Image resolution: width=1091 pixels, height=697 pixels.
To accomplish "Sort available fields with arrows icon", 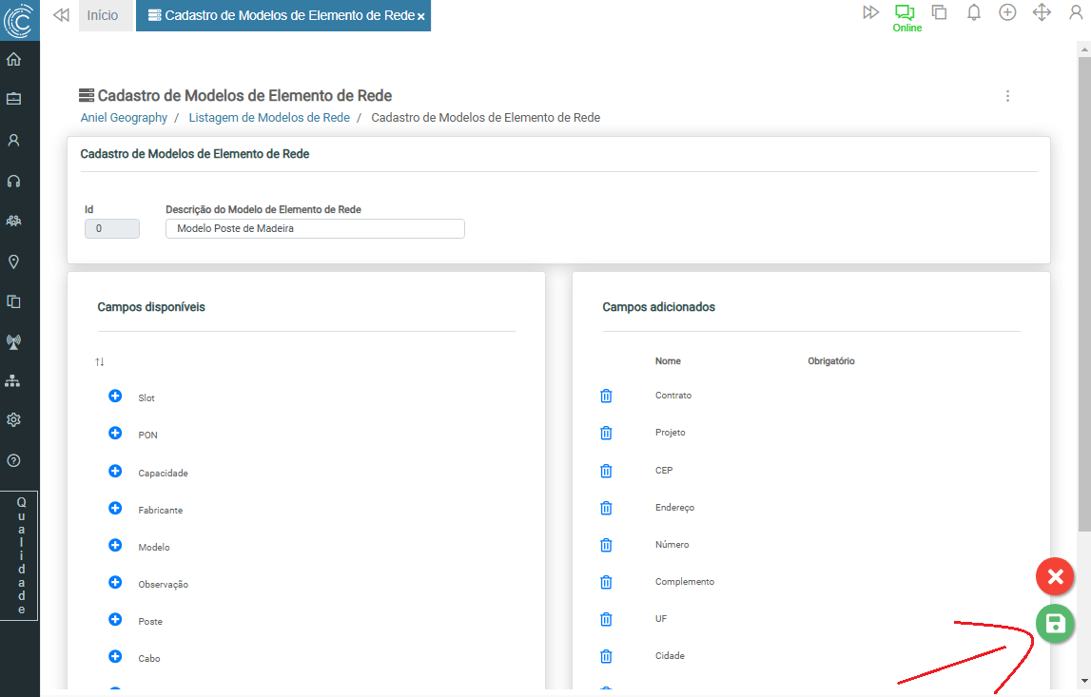I will (x=100, y=362).
